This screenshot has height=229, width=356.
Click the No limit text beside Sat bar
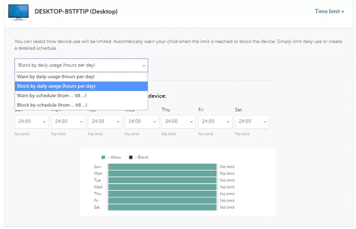227,208
